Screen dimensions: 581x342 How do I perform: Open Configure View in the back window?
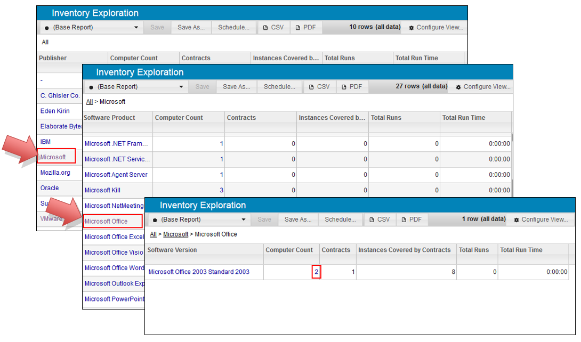point(436,27)
